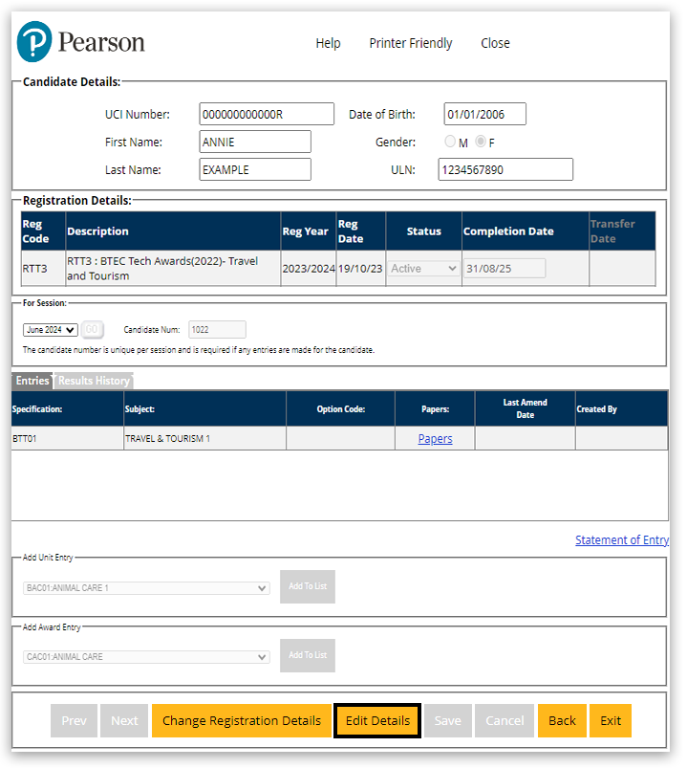The height and width of the screenshot is (769, 687).
Task: Click the ULN text field
Action: 505,170
